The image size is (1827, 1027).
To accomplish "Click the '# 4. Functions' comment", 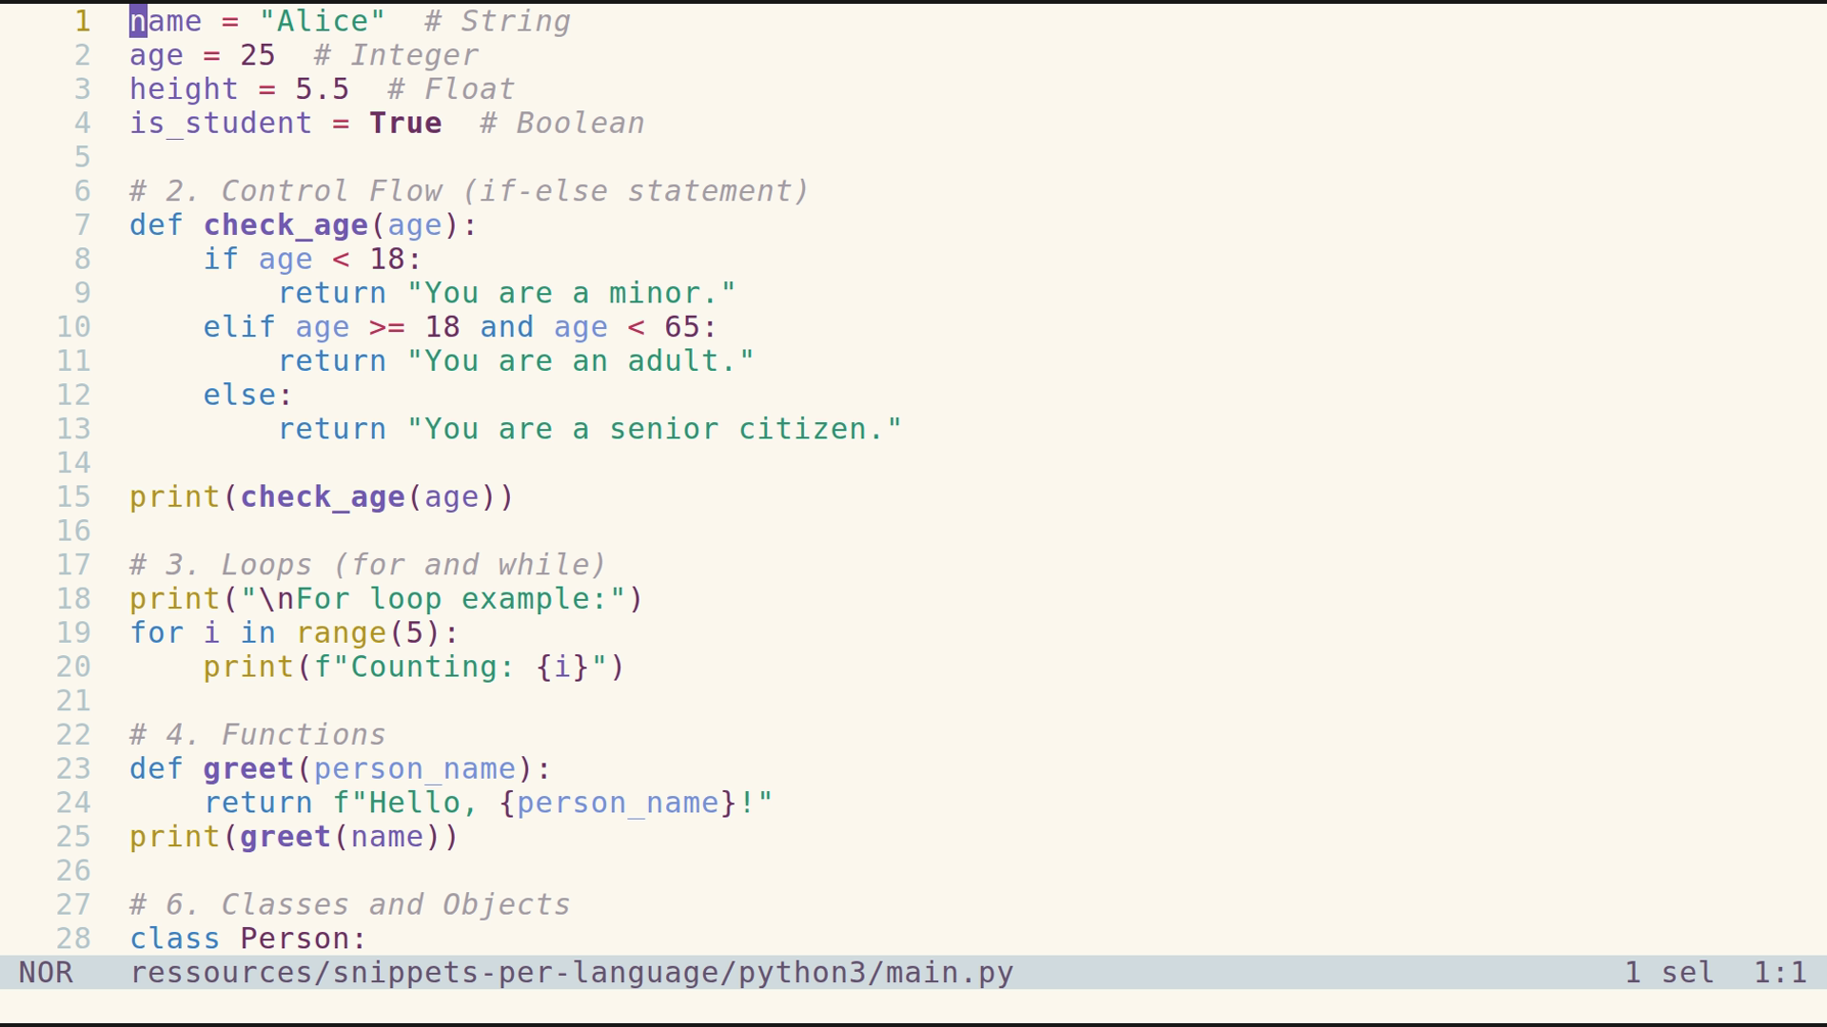I will pos(257,733).
